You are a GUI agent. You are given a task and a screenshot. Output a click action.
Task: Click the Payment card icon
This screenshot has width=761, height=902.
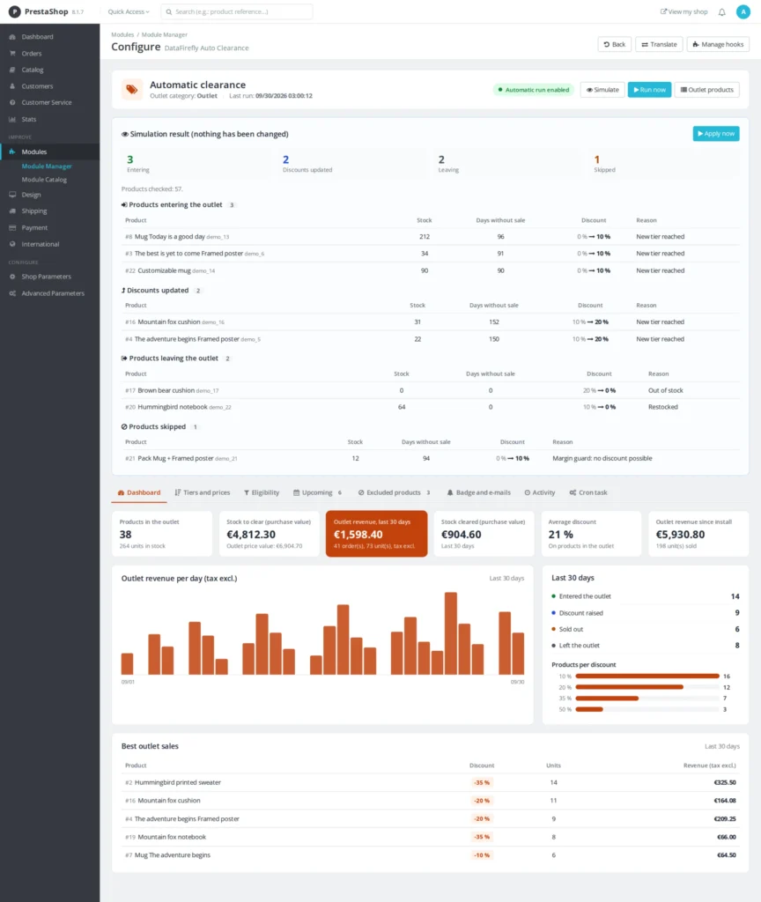[x=12, y=228]
